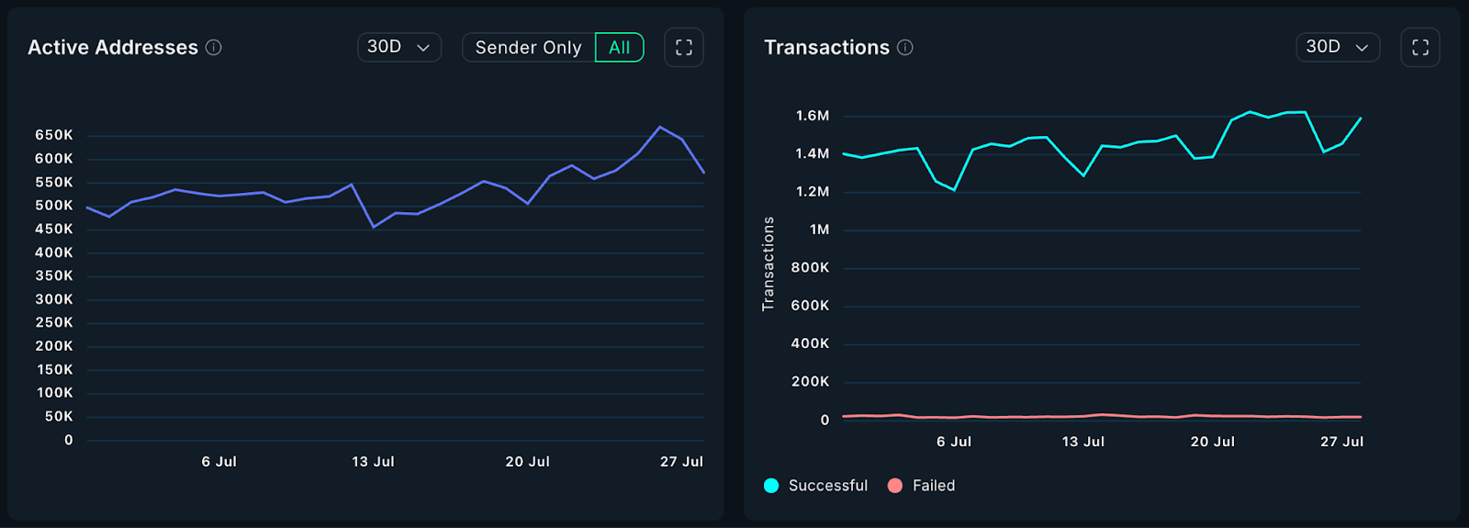Click the 1.6M y-axis label
This screenshot has width=1469, height=528.
point(813,116)
